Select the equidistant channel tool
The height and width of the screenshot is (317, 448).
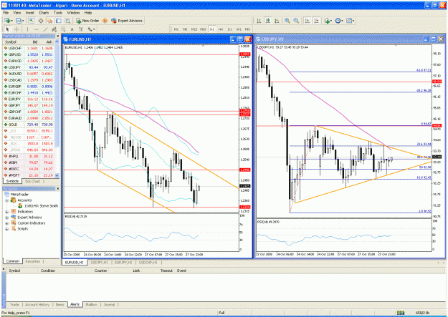coord(54,29)
